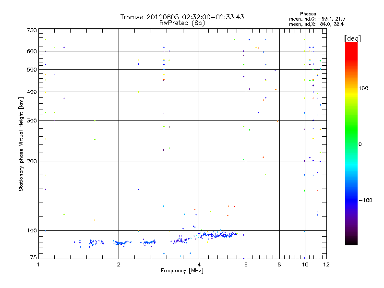The width and height of the screenshot is (384, 288).
Task: Click the frequency axis tick label '12'
Action: pyautogui.click(x=326, y=264)
